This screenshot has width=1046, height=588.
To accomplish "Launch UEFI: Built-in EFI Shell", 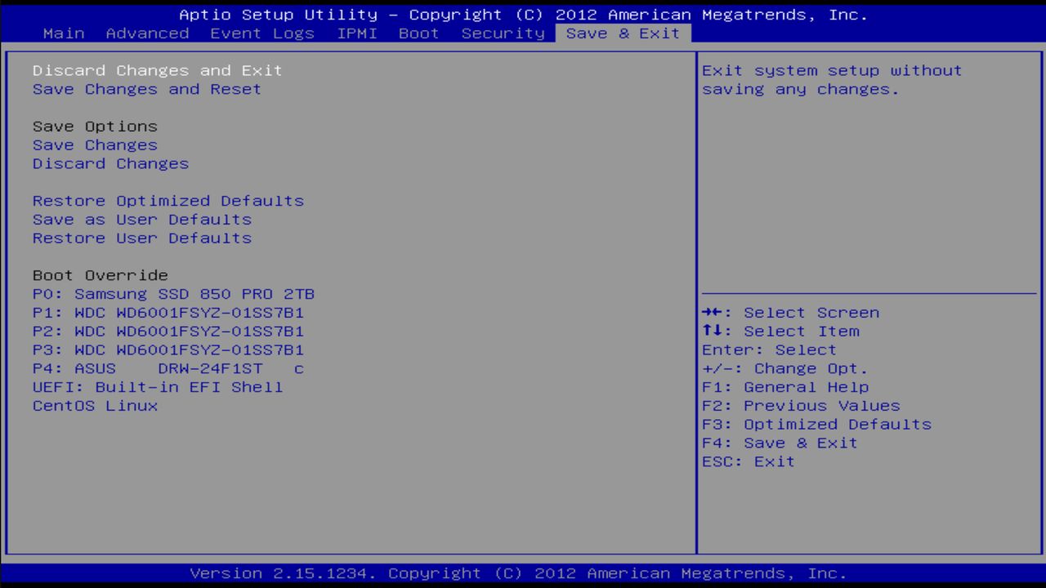I will pos(158,387).
